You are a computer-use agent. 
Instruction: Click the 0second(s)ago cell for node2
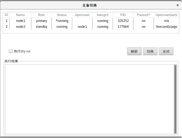click(166, 27)
